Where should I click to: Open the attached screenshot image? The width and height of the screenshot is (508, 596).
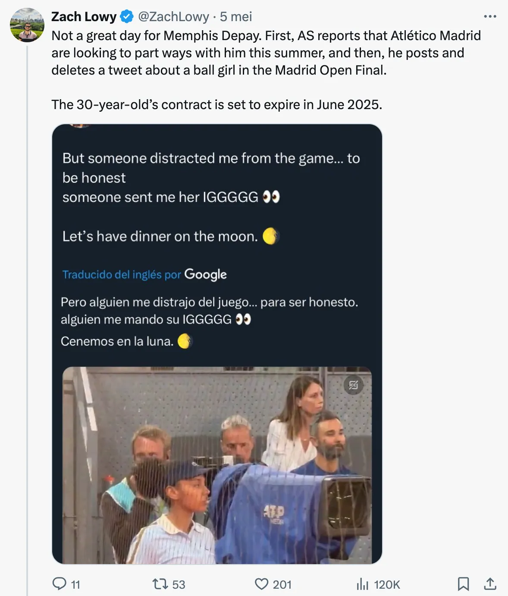click(217, 344)
